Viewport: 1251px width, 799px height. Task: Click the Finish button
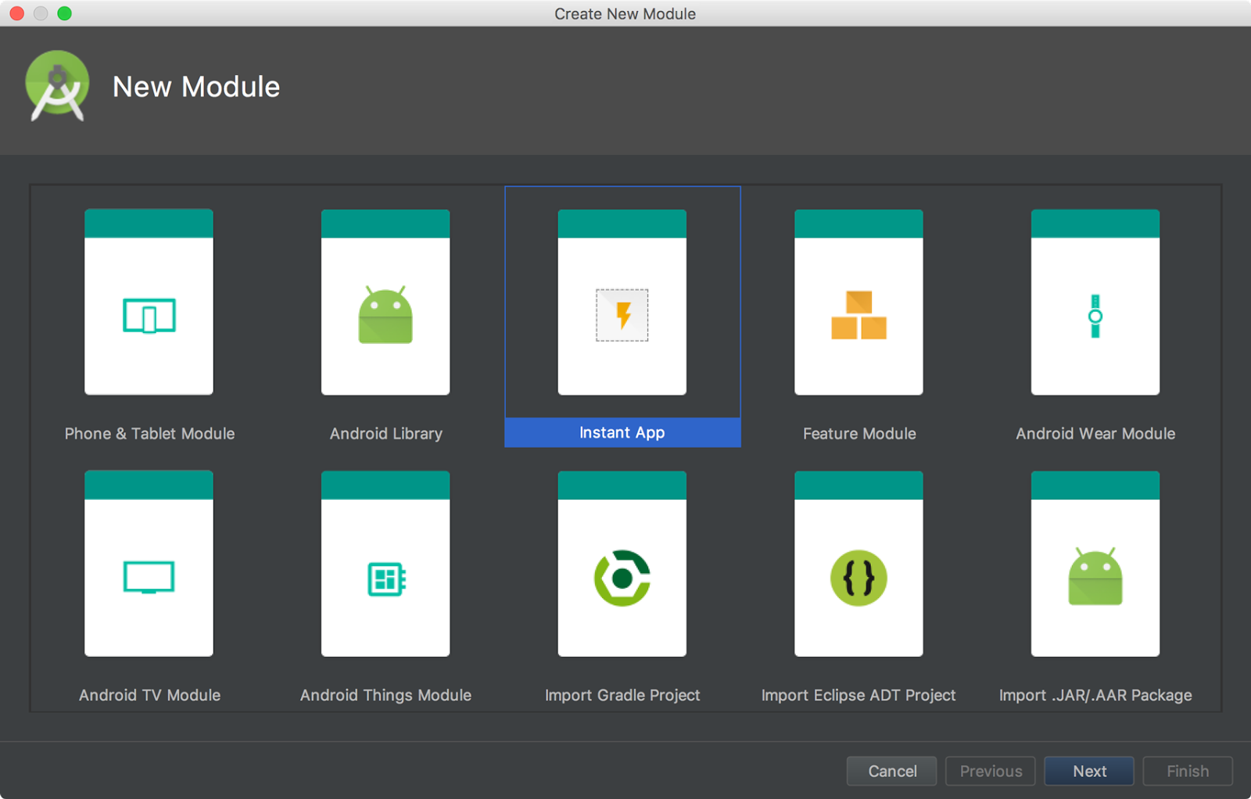1187,771
